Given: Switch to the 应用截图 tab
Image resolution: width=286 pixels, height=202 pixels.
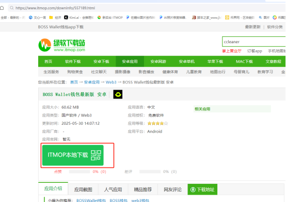Looking at the screenshot, I should pos(83,190).
